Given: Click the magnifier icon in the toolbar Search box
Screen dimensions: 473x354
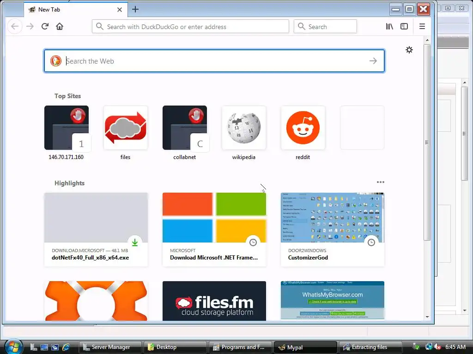Looking at the screenshot, I should 301,26.
